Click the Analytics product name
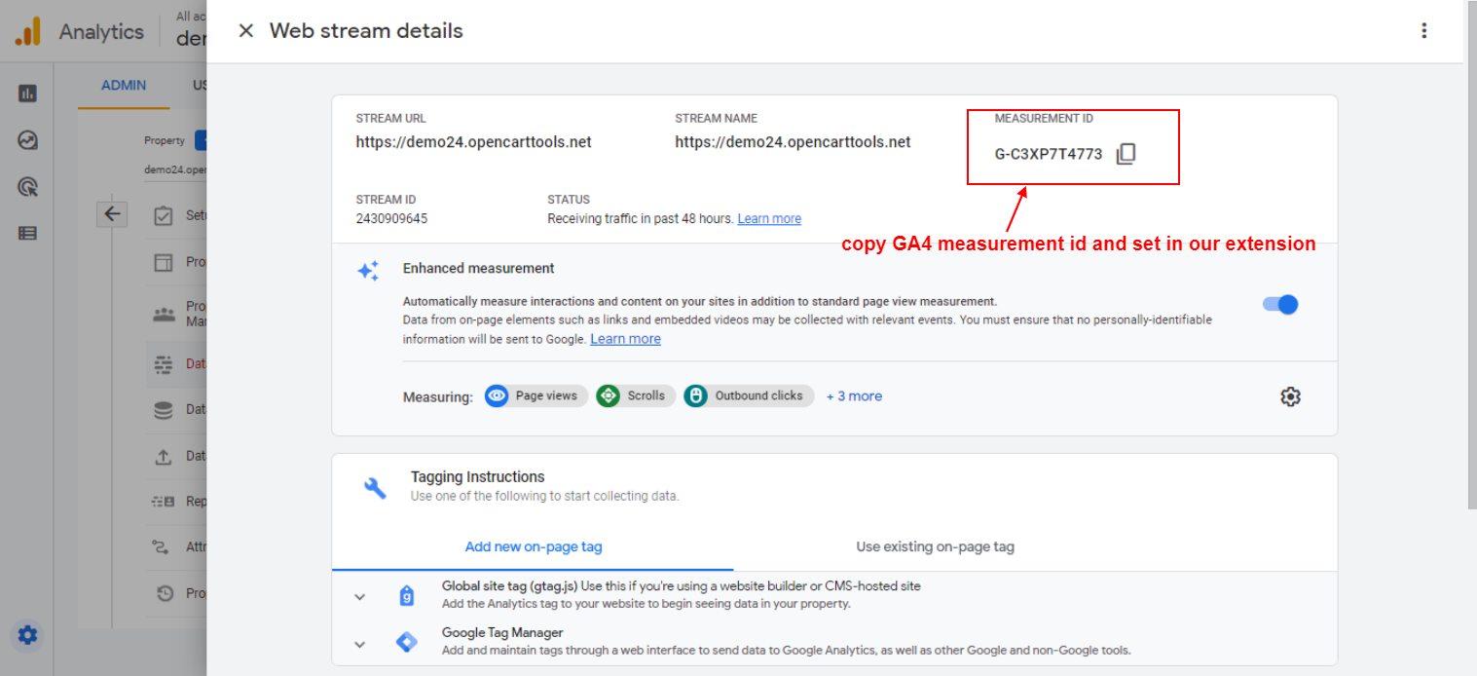Screen dimensions: 1477x676 tap(101, 31)
